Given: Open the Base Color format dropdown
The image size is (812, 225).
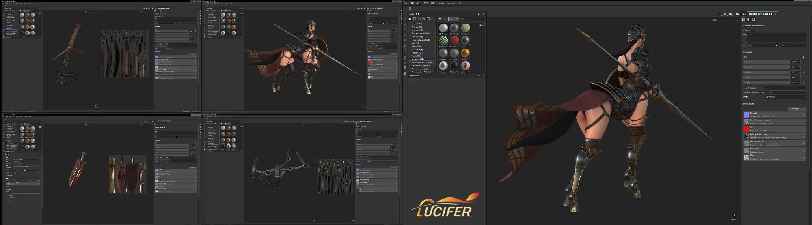Looking at the screenshot, I should coord(795,62).
